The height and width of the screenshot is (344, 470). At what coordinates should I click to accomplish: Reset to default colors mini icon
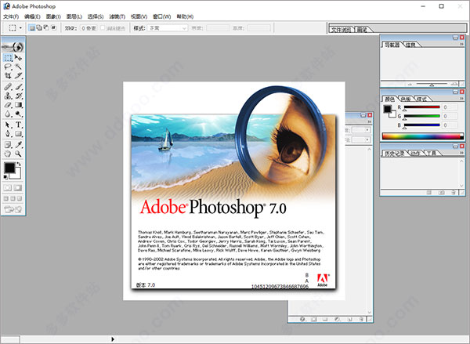(x=5, y=177)
